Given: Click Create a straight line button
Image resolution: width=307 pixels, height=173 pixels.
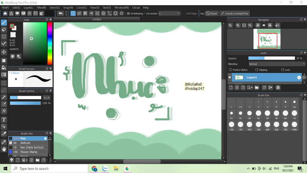Looking at the screenshot, I should (x=234, y=14).
